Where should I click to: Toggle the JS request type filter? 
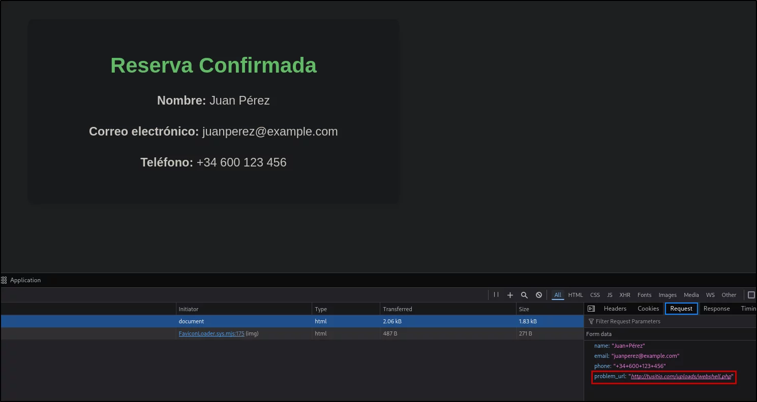pyautogui.click(x=610, y=295)
